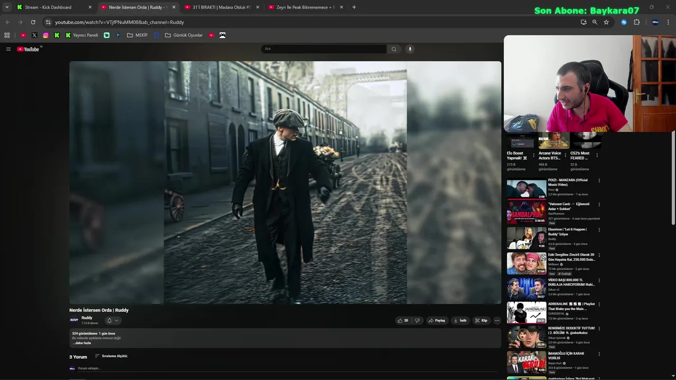Switch to 31'İ BIRAKTI Madara Olduk tab
Image resolution: width=676 pixels, height=380 pixels.
[221, 7]
